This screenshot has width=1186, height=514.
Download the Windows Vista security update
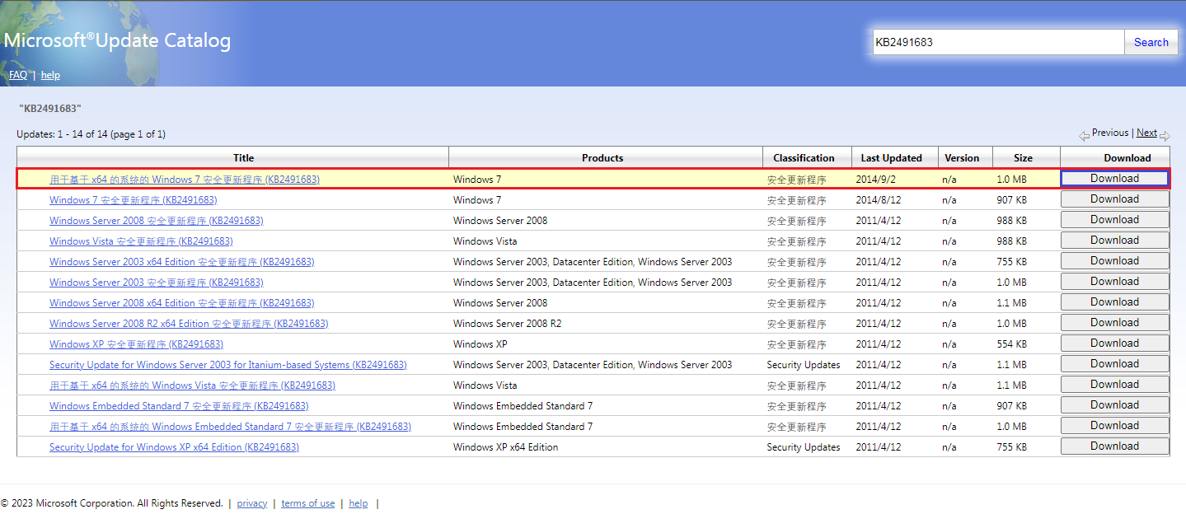point(1114,240)
